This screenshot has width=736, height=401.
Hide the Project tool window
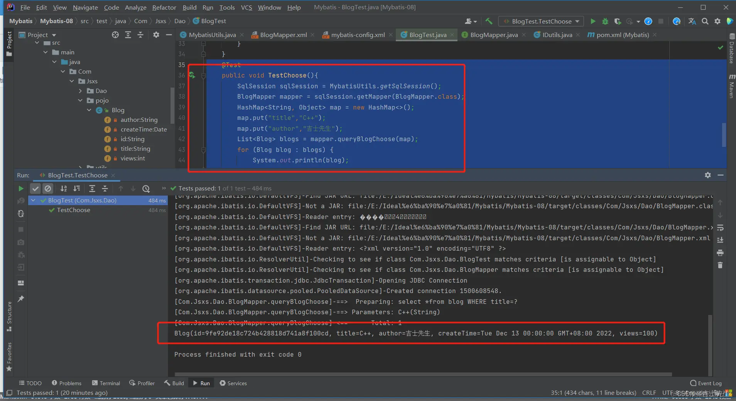coord(169,35)
